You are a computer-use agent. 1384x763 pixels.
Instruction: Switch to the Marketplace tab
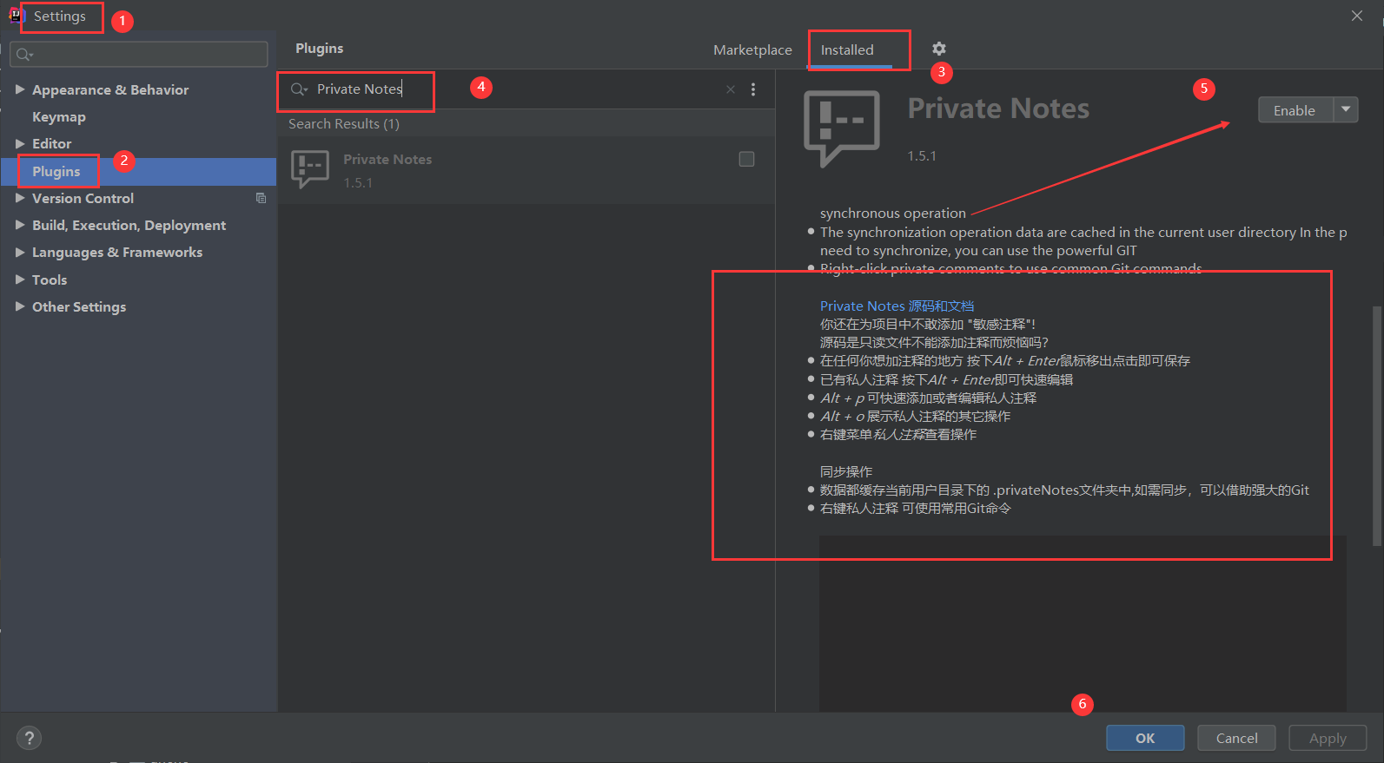(x=752, y=49)
